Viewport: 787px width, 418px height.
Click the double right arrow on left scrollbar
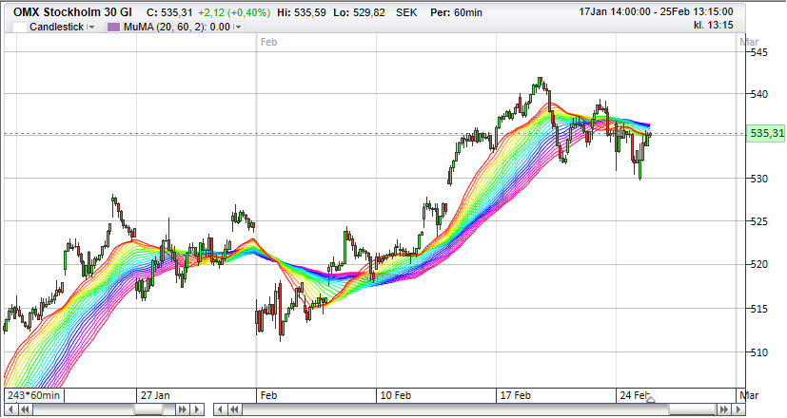(182, 409)
